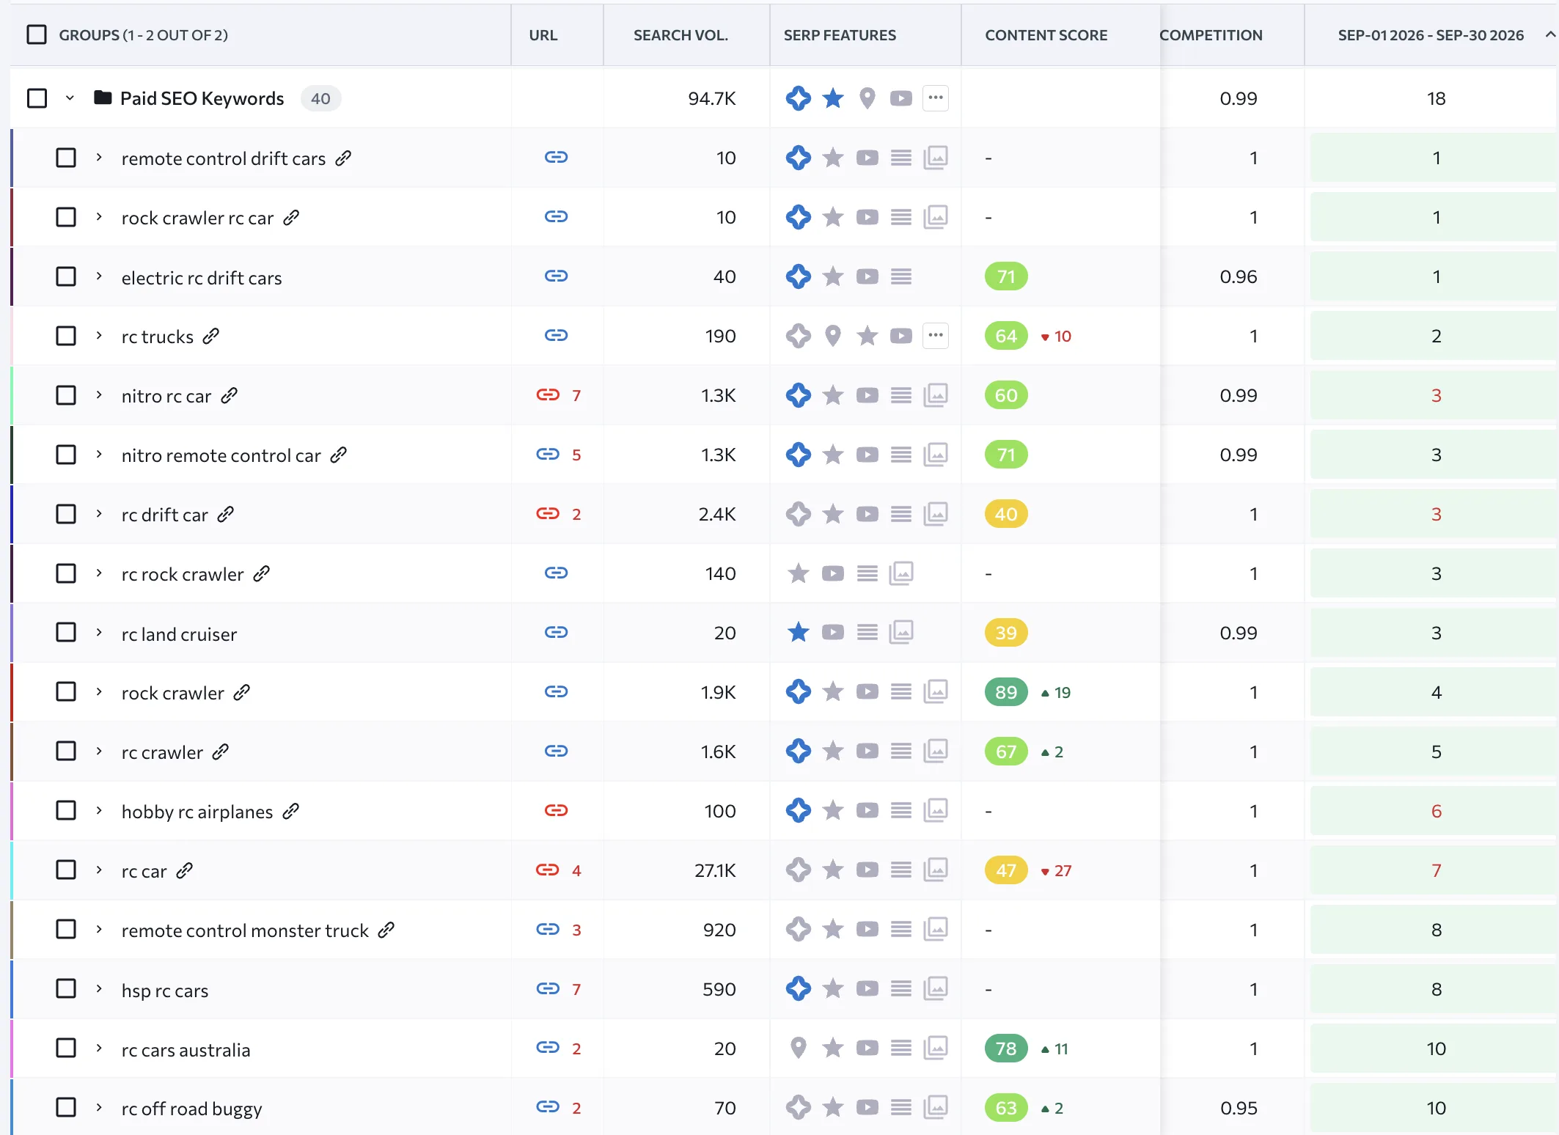Click red URL link icon for nitro rc car
The width and height of the screenshot is (1559, 1135).
548,394
